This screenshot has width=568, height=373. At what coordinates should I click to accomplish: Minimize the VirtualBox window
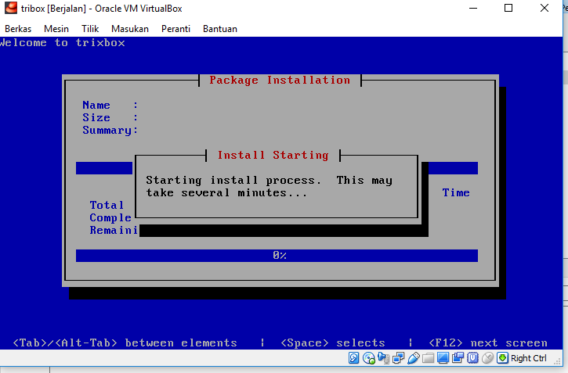tap(473, 8)
